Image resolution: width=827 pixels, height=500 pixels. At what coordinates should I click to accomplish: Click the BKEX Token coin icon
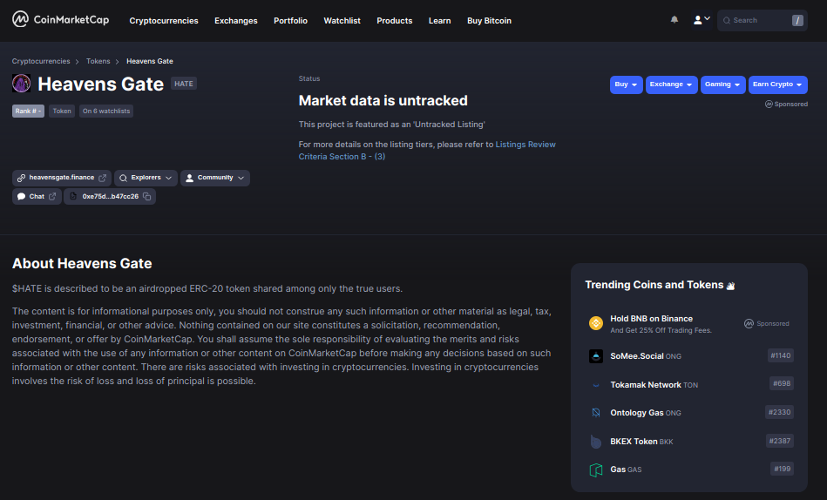[x=596, y=441]
